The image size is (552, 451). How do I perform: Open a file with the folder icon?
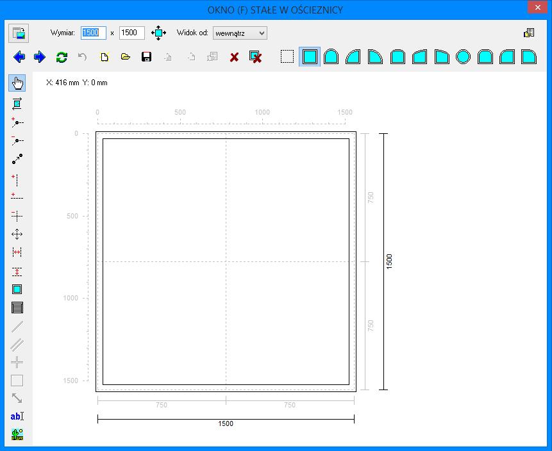pos(125,56)
